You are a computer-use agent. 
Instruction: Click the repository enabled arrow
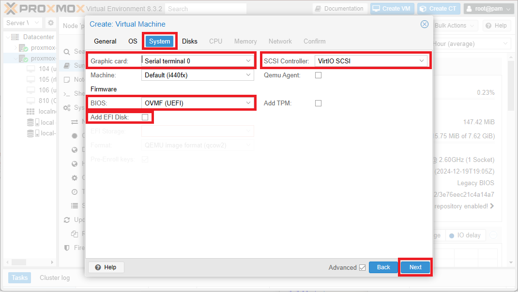492,206
